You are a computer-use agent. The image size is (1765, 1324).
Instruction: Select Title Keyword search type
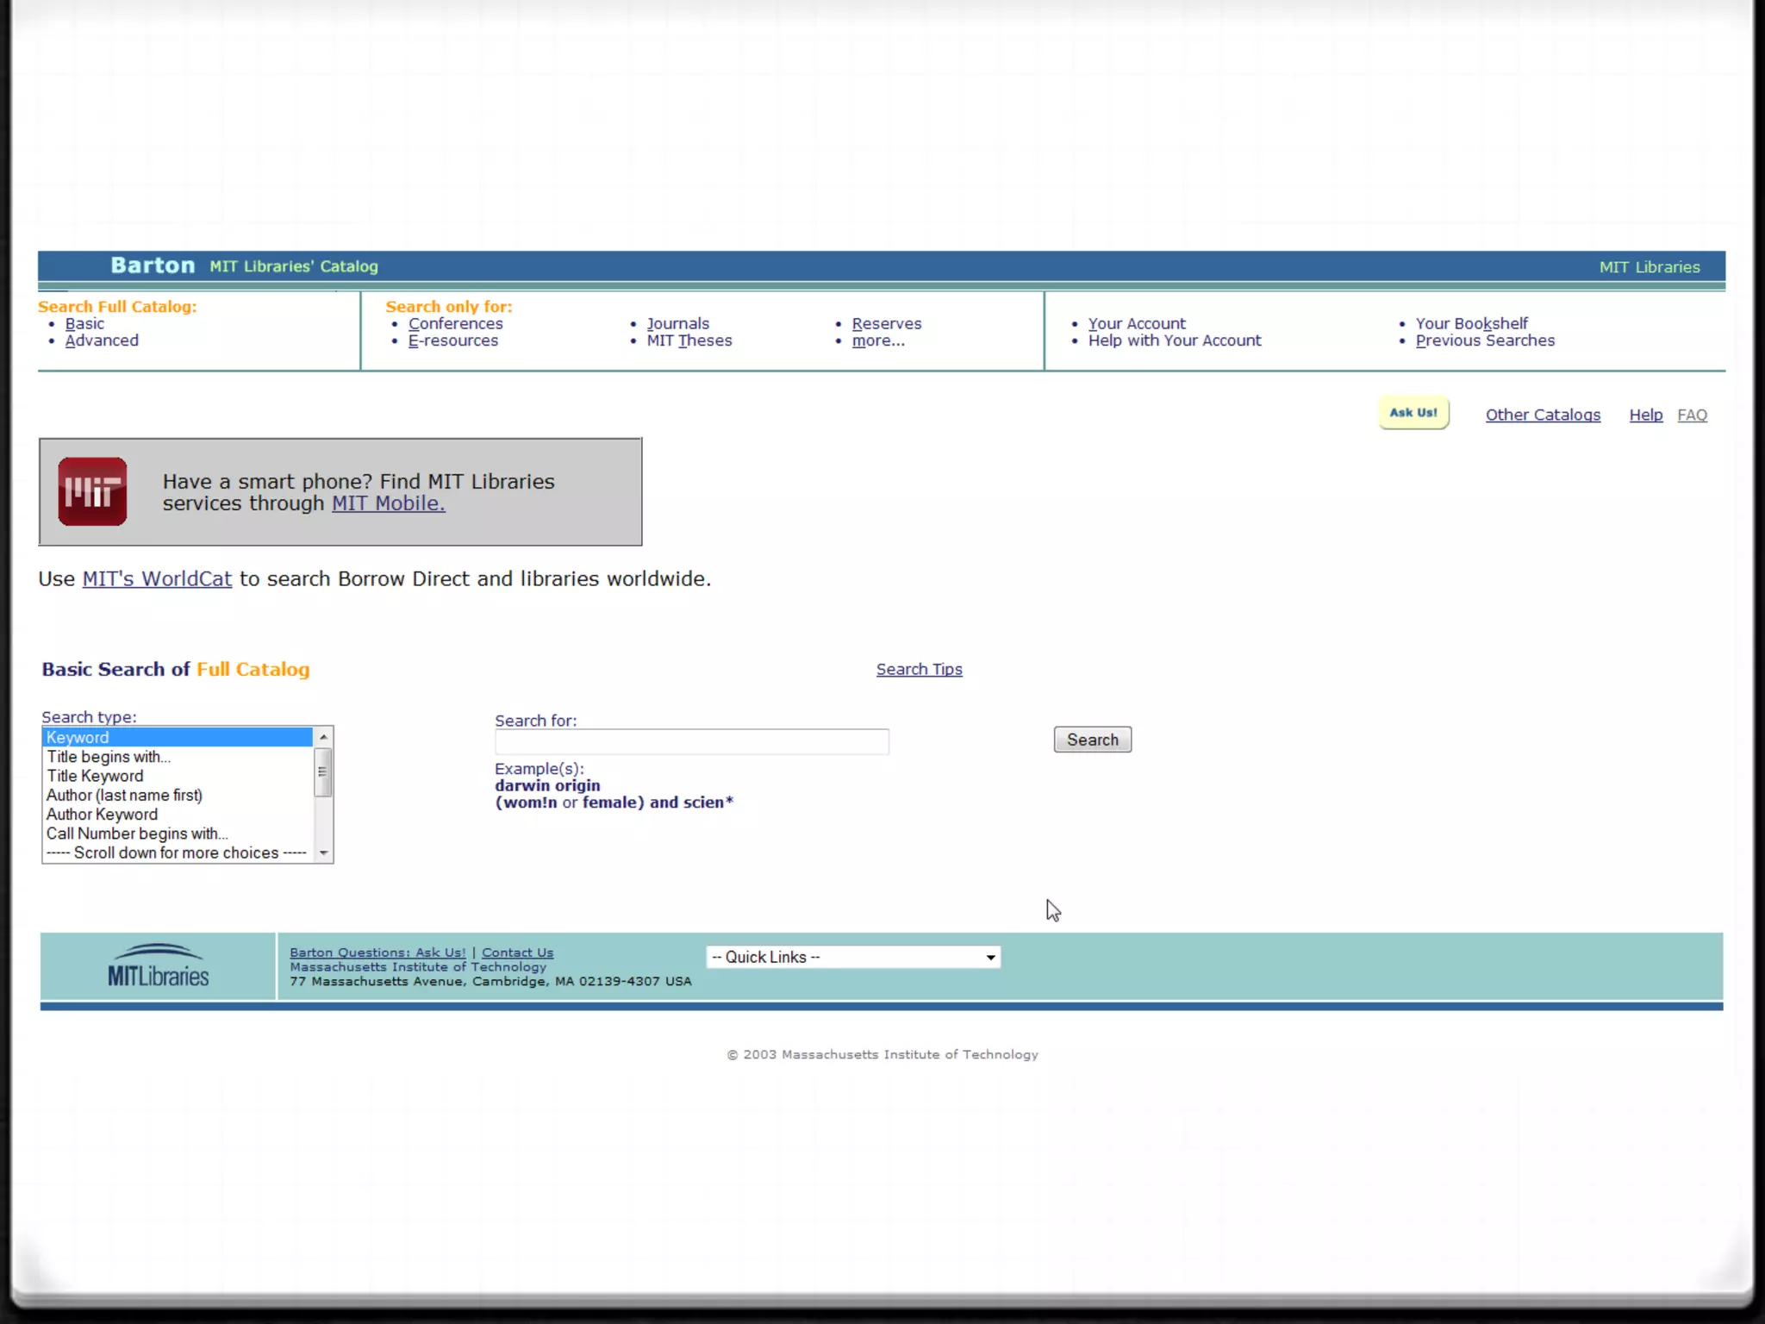coord(95,776)
